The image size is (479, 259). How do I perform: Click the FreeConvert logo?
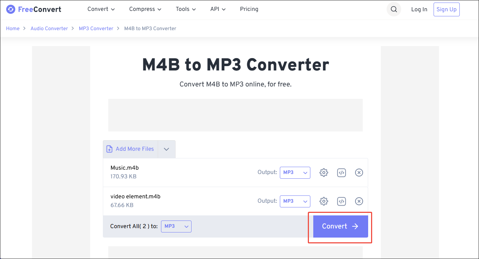coord(33,9)
